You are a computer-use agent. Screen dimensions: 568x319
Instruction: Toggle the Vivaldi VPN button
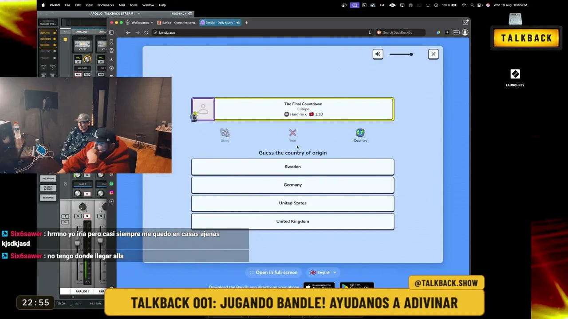tap(456, 32)
